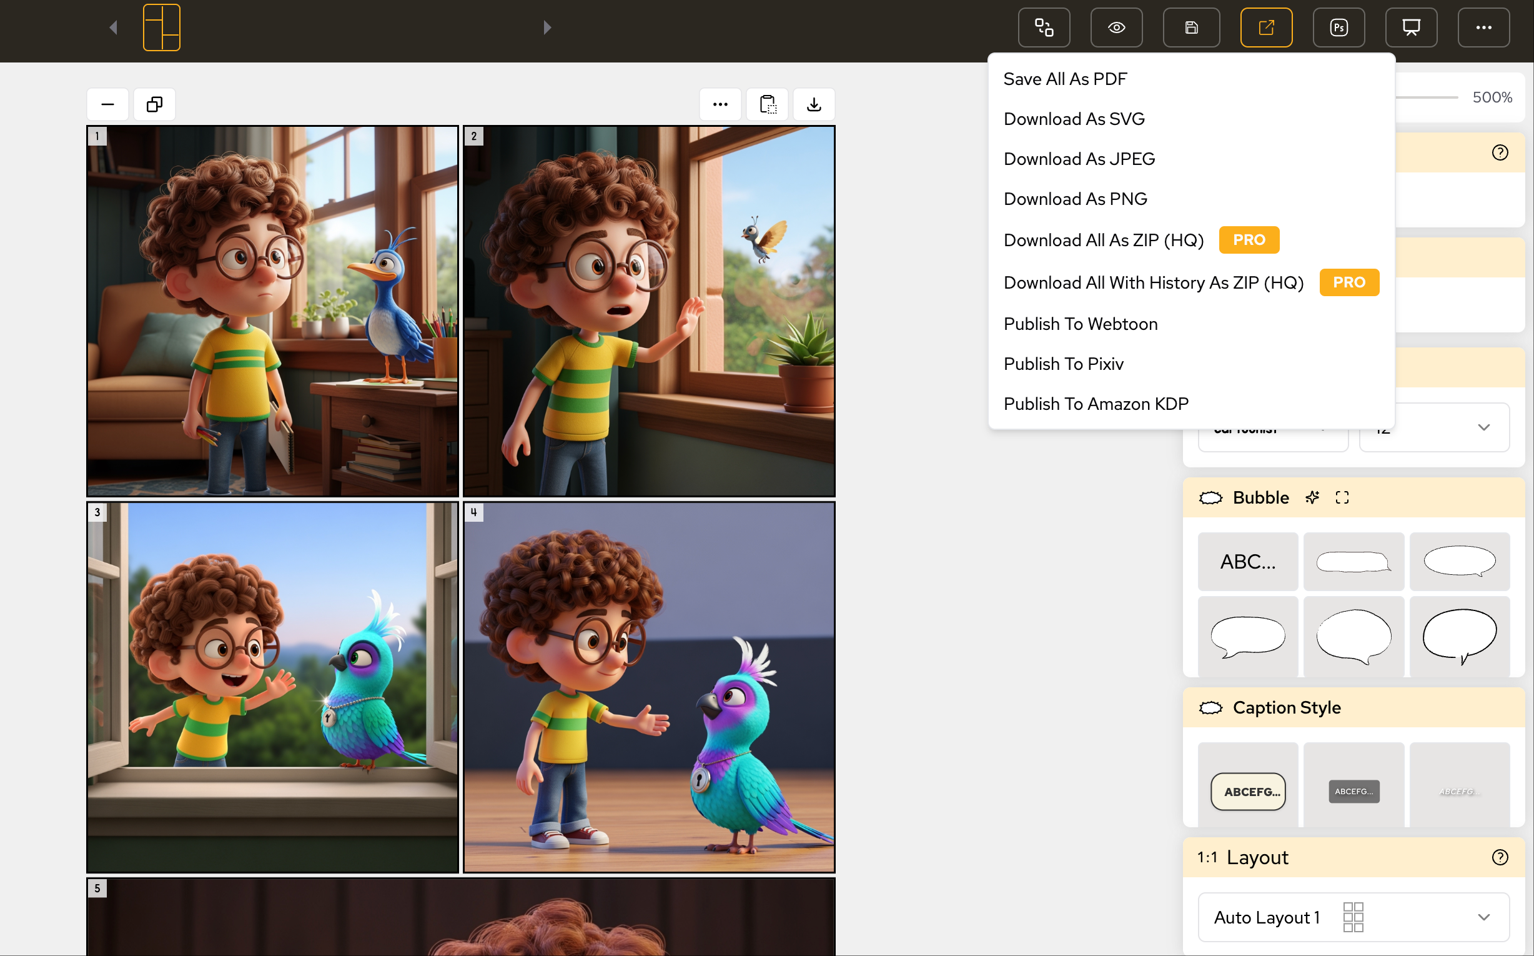Toggle the eye preview button
Image resolution: width=1534 pixels, height=956 pixels.
tap(1116, 27)
